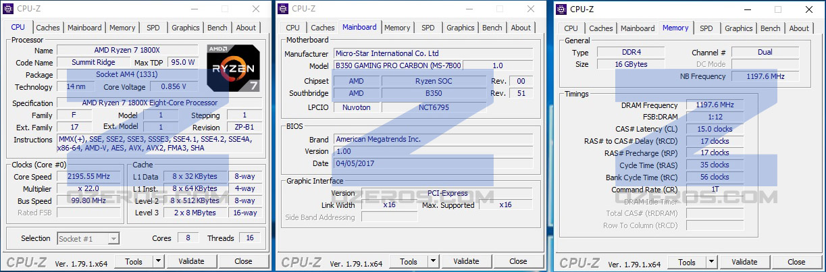
Task: Go to the Graphics tab in the middle window
Action: click(460, 28)
